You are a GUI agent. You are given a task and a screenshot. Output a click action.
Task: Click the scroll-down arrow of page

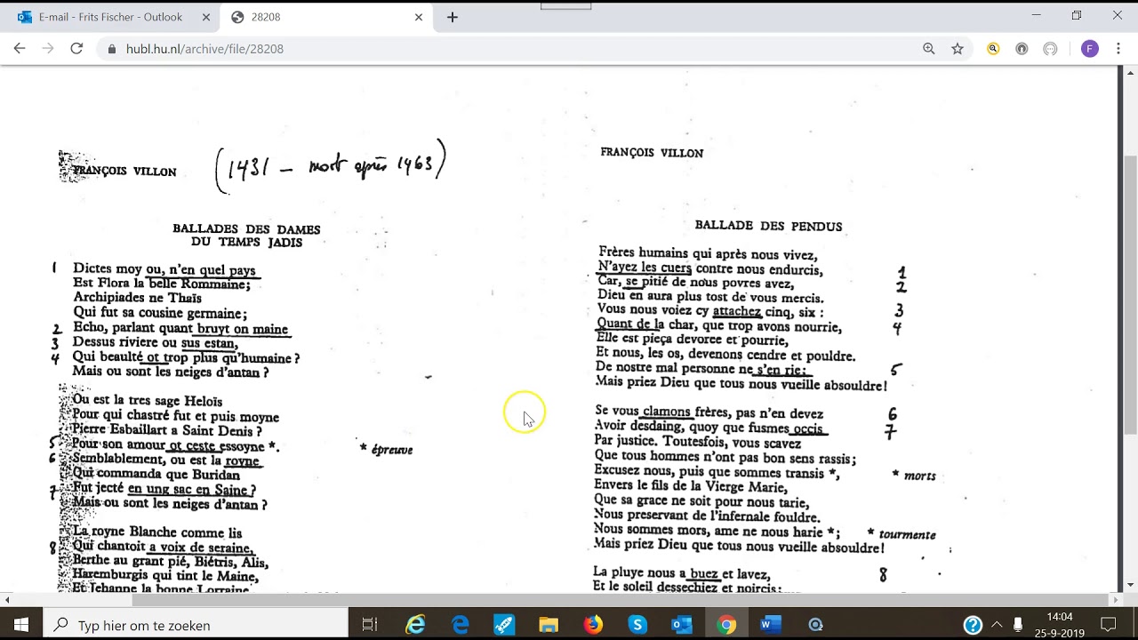[x=1130, y=586]
